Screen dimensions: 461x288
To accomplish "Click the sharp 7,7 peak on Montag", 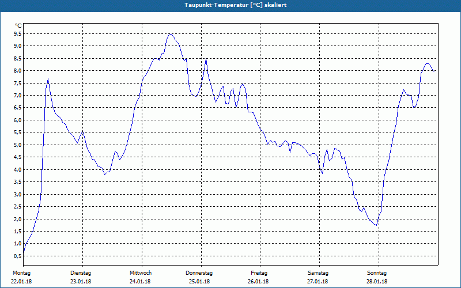I will pyautogui.click(x=48, y=79).
